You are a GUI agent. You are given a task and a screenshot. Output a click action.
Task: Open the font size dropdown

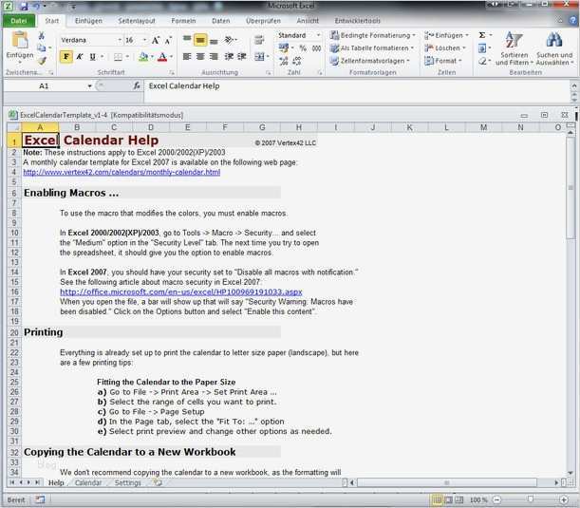tap(144, 40)
